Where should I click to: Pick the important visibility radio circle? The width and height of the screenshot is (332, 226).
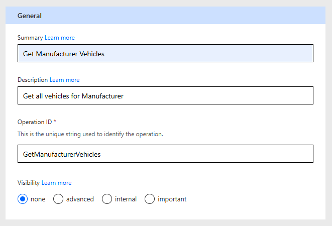pyautogui.click(x=150, y=199)
